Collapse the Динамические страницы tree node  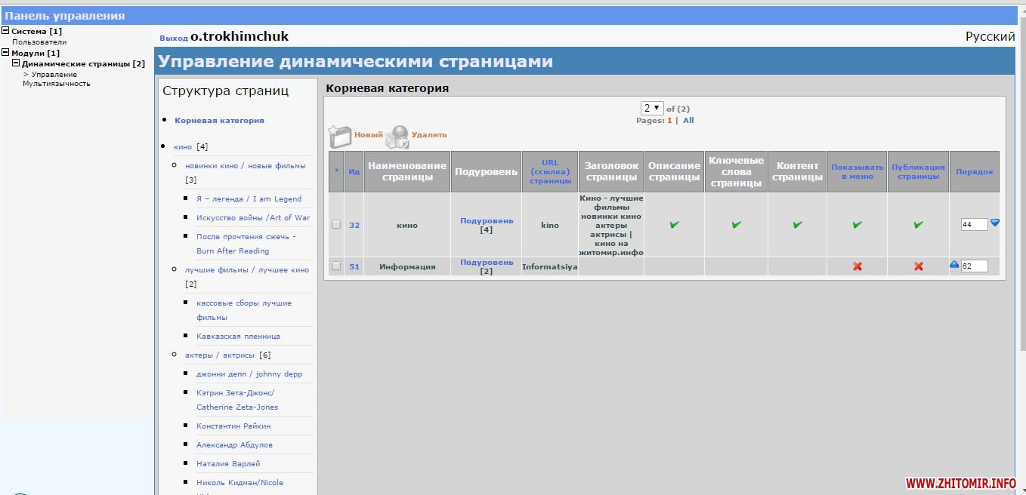coord(16,63)
